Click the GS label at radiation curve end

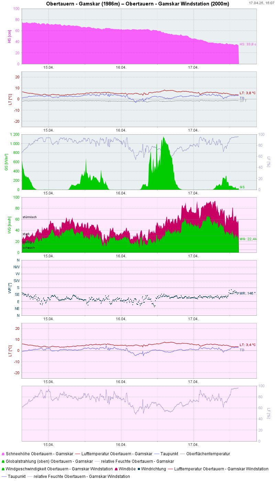pos(242,187)
